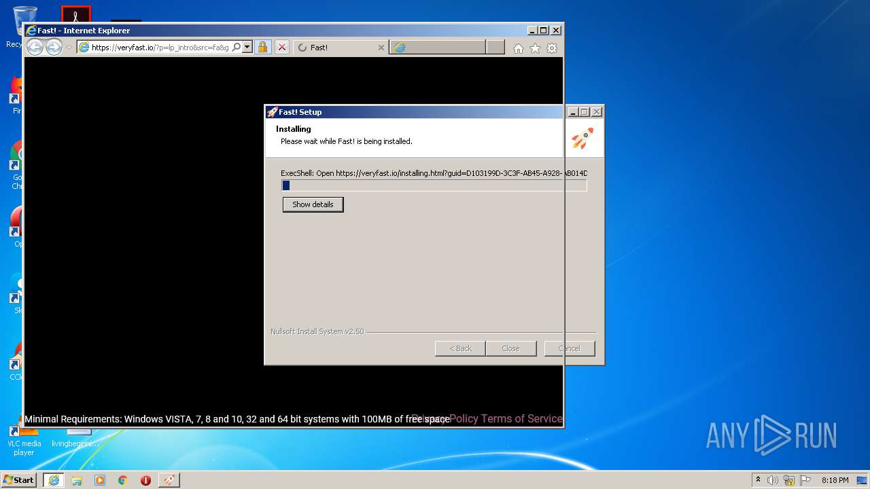Click the ExecShell status text line
The height and width of the screenshot is (489, 870).
[x=434, y=173]
